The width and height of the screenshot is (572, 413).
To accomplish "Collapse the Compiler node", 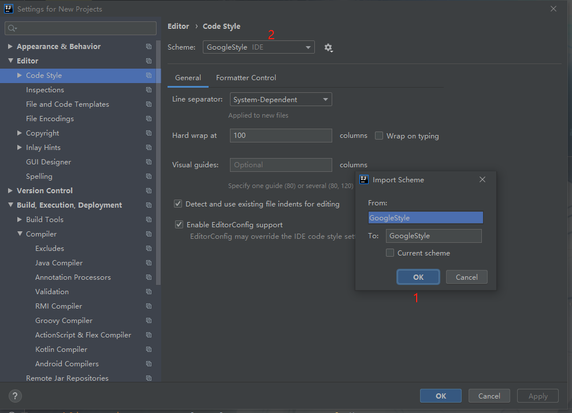I will point(20,234).
